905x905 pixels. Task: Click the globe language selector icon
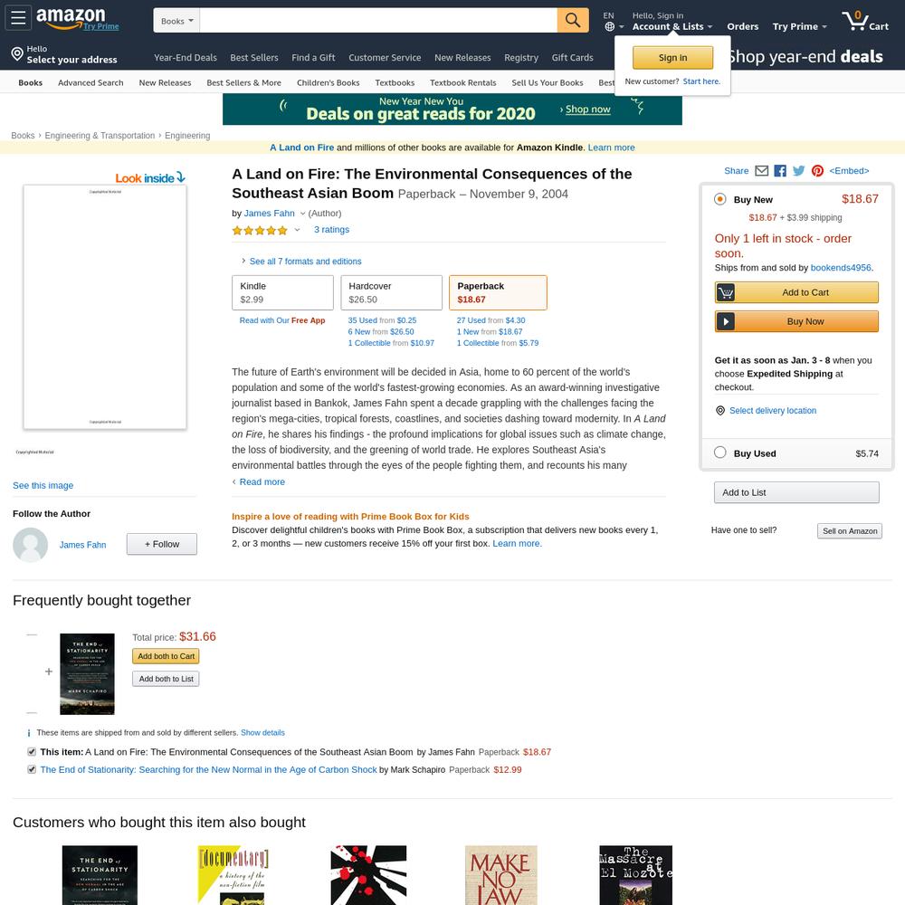pyautogui.click(x=609, y=26)
